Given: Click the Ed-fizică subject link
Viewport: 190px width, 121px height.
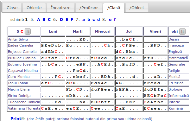Looking at the screenshot, I should pyautogui.click(x=176, y=83).
